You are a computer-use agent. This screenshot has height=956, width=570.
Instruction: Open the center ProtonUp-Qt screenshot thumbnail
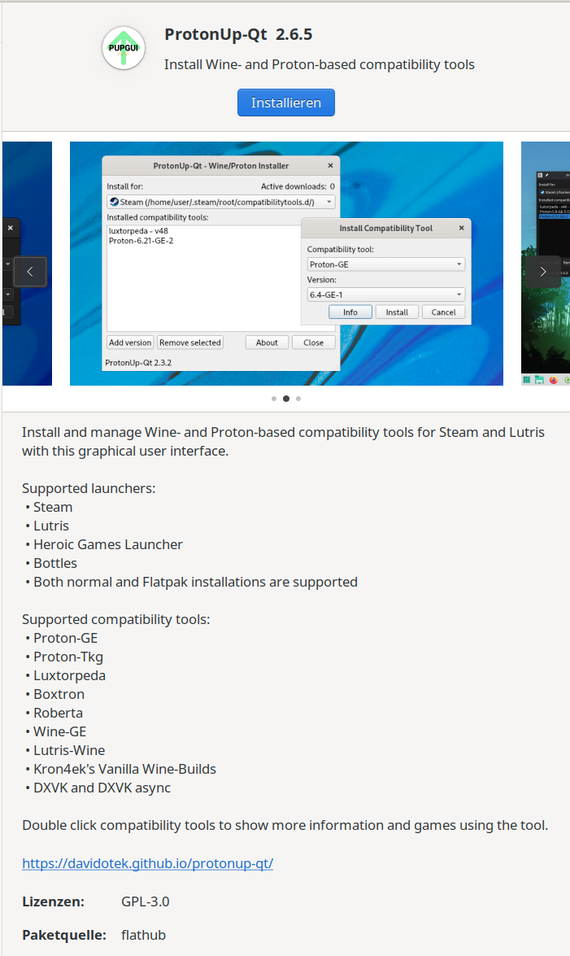pyautogui.click(x=286, y=264)
